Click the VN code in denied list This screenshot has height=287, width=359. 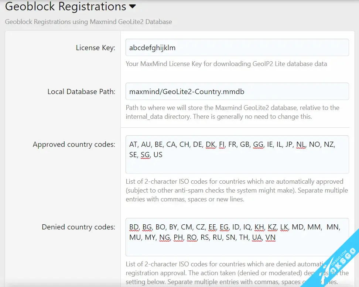tap(270, 238)
